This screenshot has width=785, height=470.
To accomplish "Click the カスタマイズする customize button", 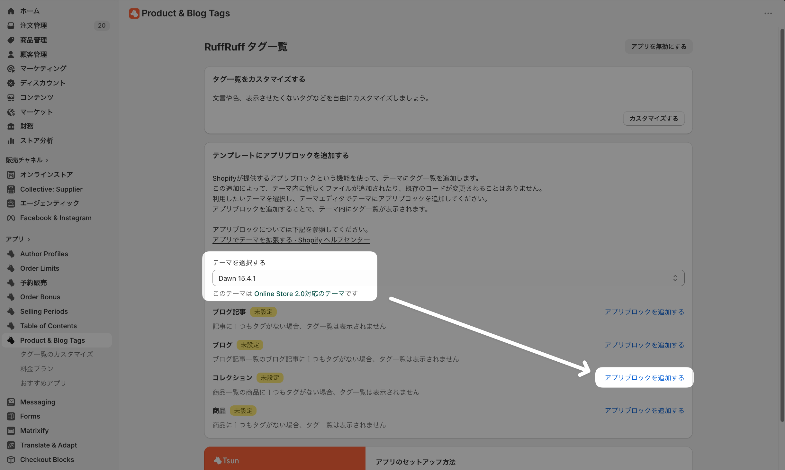I will pyautogui.click(x=654, y=119).
